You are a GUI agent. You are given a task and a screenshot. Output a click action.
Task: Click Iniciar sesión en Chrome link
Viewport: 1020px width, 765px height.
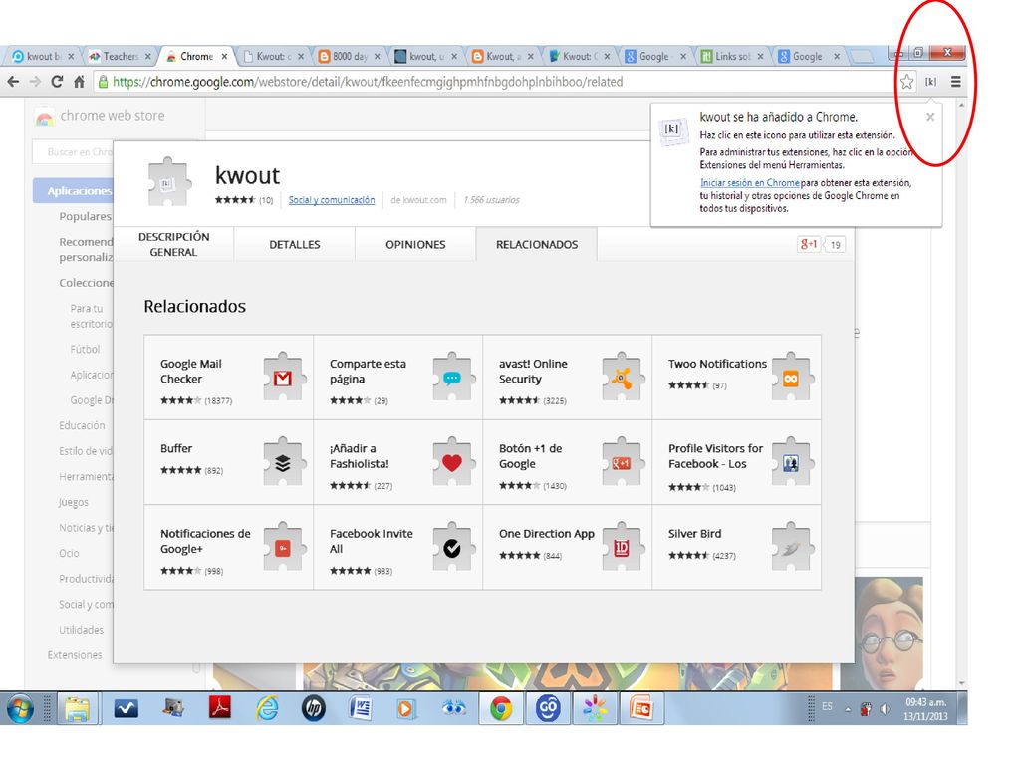click(x=749, y=183)
